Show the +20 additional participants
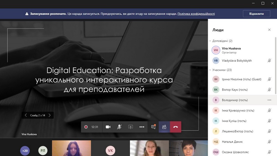The image size is (277, 156). [25, 151]
